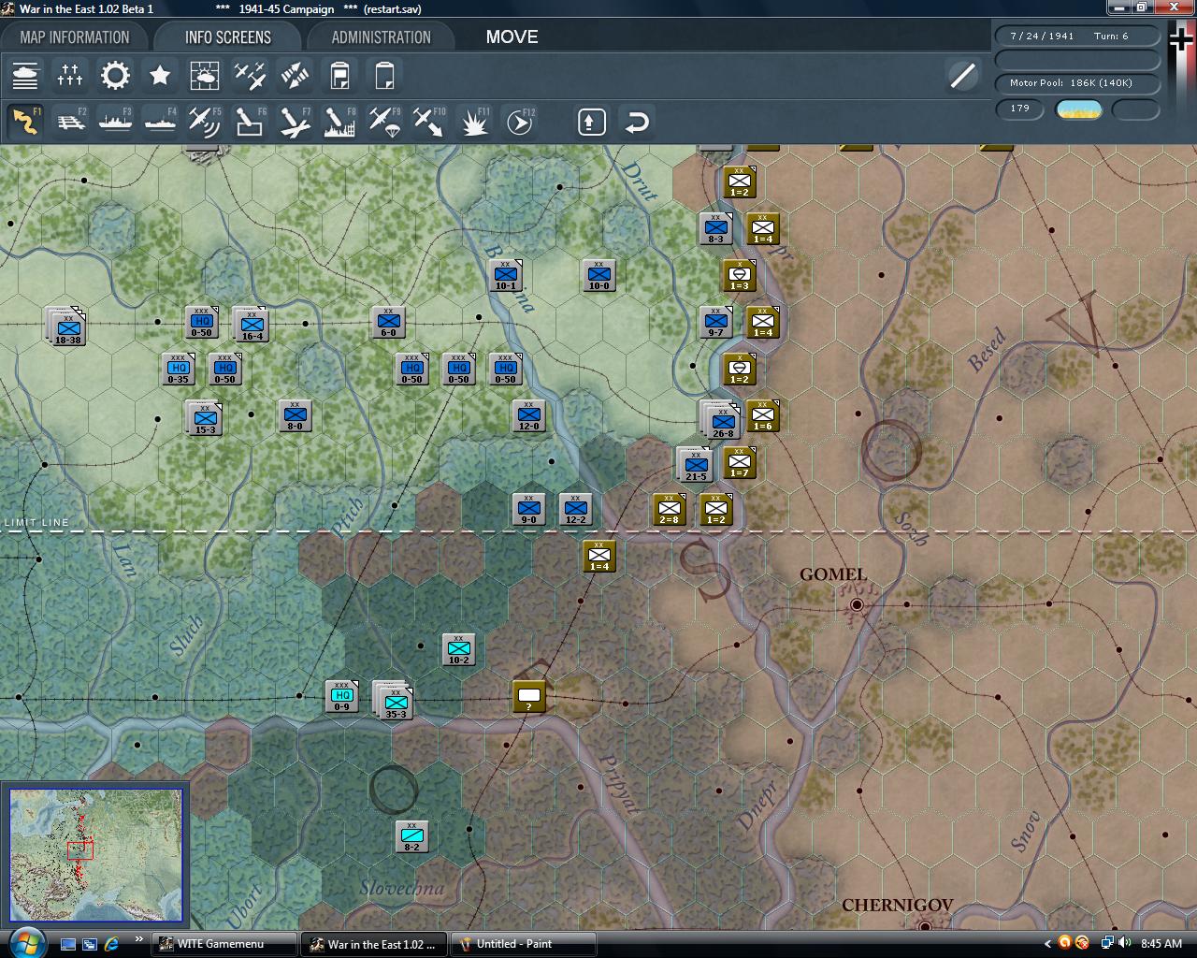Screen dimensions: 1197x958
Task: Select Rail Move mode F2
Action: pyautogui.click(x=70, y=122)
